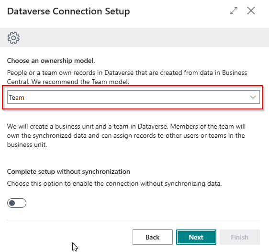Close the Dataverse Connection Setup dialog
Screen dimensions: 269x252
[251, 11]
